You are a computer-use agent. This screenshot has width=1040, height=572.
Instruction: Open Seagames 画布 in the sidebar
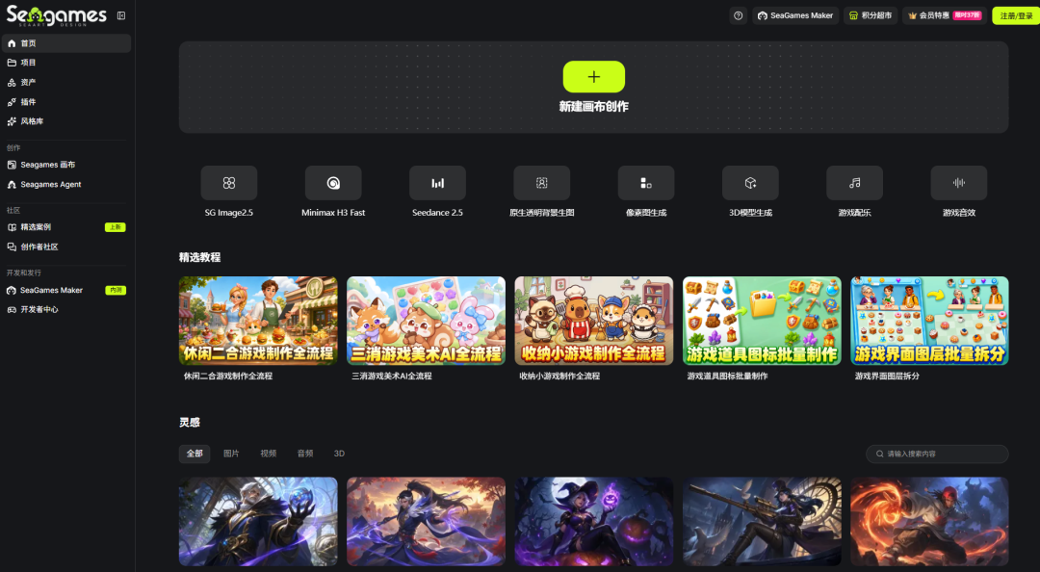click(x=66, y=165)
